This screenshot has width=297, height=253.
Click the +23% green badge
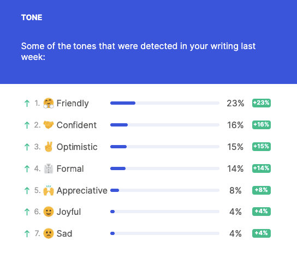(262, 103)
